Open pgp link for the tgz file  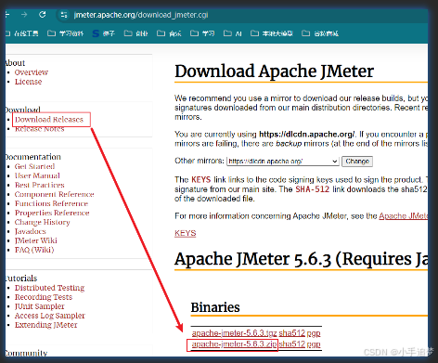pos(314,333)
